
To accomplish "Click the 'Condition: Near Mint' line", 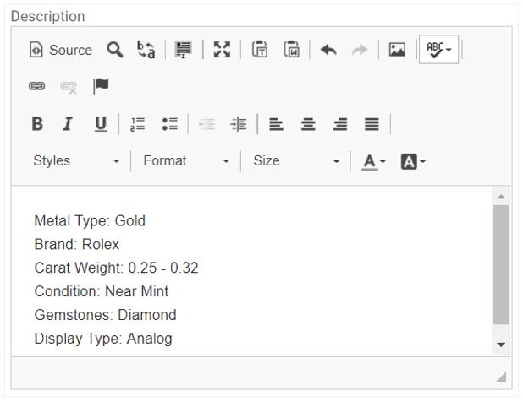I will click(x=102, y=291).
